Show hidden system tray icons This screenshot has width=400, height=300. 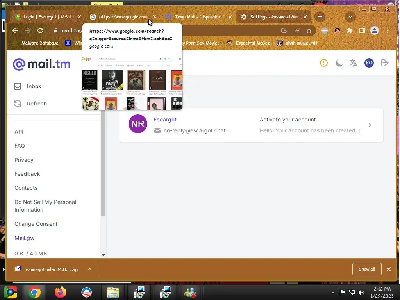pos(333,293)
